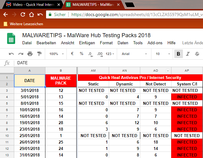Decrease decimal places button
The width and height of the screenshot is (203, 158).
click(x=91, y=54)
